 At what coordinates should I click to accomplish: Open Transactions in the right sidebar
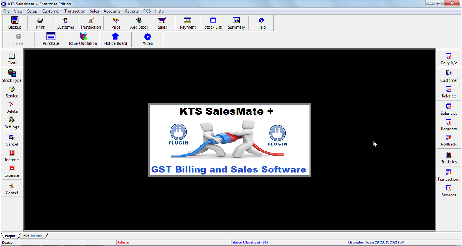click(x=449, y=175)
